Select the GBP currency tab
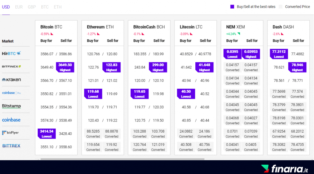314x174 pixels. 32,7
